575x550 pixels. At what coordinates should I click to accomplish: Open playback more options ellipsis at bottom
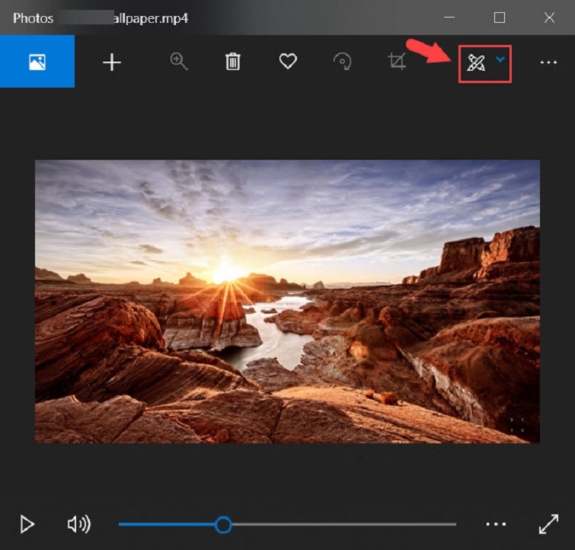[x=496, y=524]
